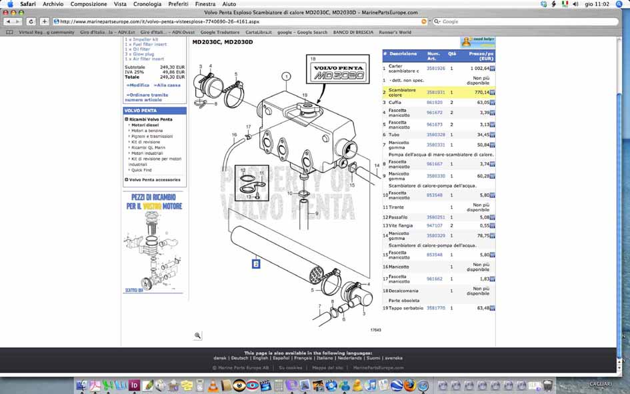Open the BANCO DI BRESCIA bookmark
This screenshot has width=630, height=394.
pos(353,32)
